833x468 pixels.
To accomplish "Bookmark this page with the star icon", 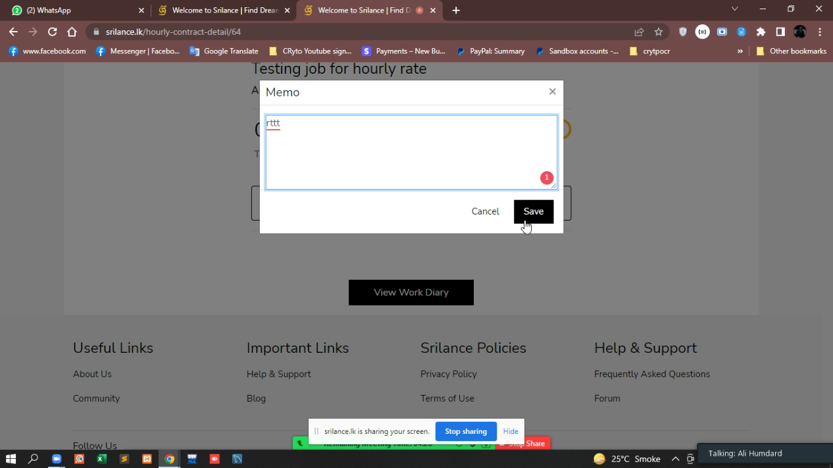I will (x=658, y=32).
